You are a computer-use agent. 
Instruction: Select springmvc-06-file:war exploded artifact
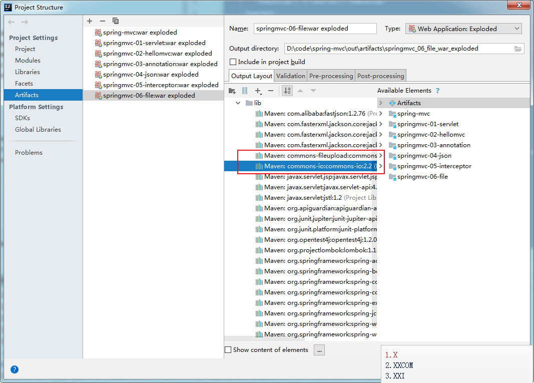click(153, 96)
